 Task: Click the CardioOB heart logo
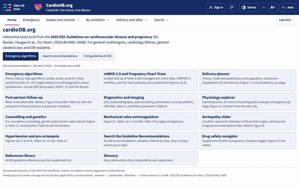[x=38, y=7]
